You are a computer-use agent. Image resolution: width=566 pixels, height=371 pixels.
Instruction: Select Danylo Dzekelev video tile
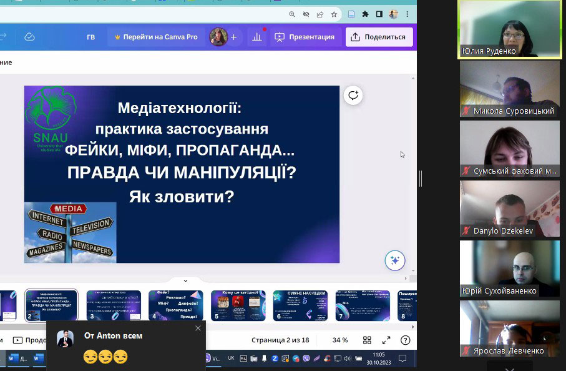510,209
